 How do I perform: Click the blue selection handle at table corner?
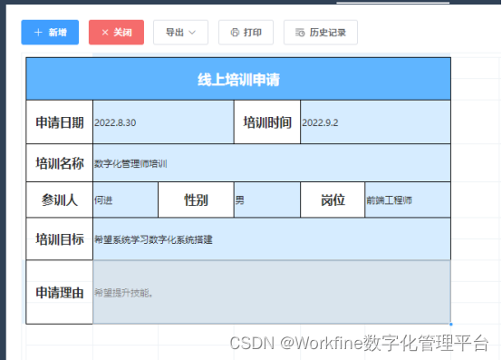tap(450, 324)
